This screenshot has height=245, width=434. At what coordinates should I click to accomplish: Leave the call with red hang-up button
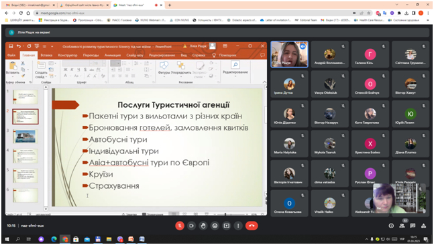(x=252, y=226)
